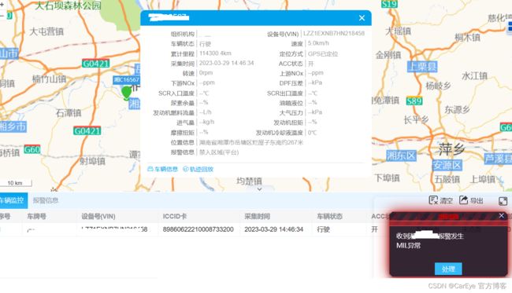Click 设备号(VIN) column header in table
The height and width of the screenshot is (293, 512).
pyautogui.click(x=98, y=217)
